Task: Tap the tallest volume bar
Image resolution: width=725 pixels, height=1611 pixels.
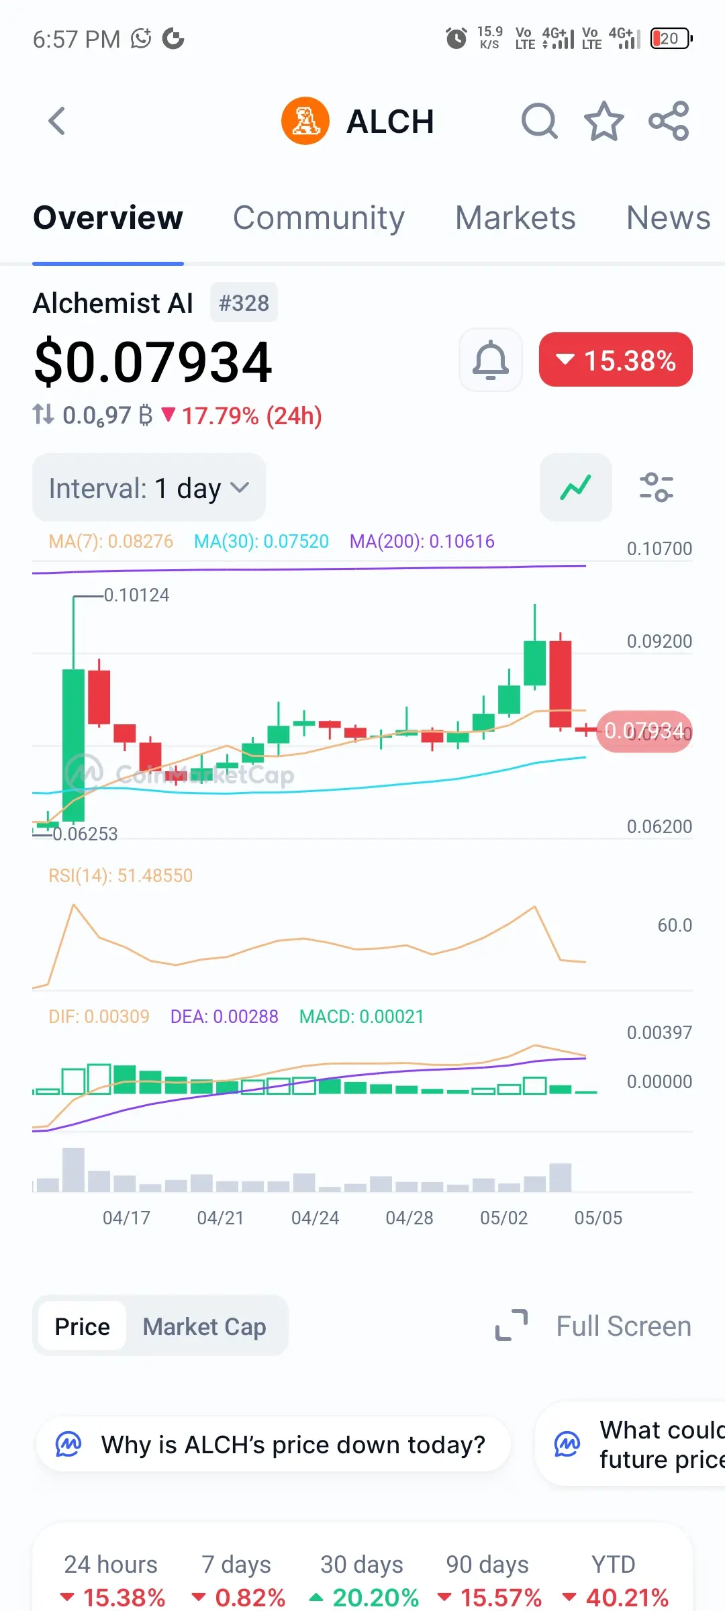Action: point(73,1170)
